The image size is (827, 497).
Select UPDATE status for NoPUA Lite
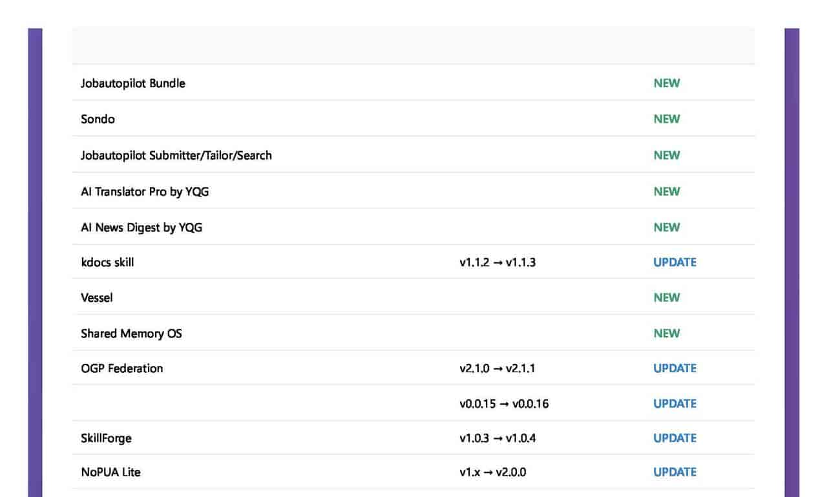point(675,472)
